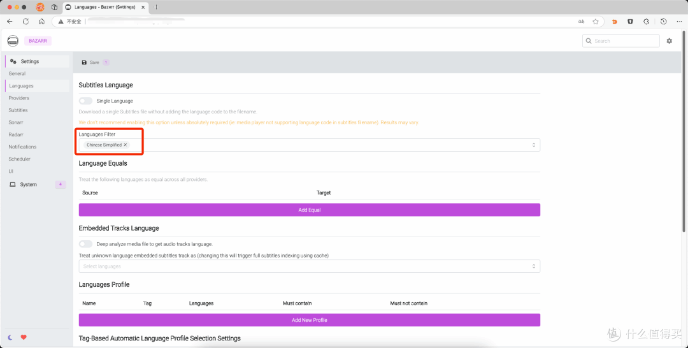Open the Select languages dropdown
Viewport: 688px width, 348px height.
pyautogui.click(x=310, y=266)
